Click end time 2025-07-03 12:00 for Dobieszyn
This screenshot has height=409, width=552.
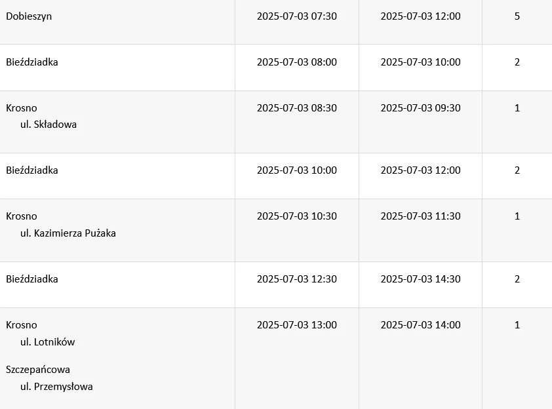click(x=420, y=16)
